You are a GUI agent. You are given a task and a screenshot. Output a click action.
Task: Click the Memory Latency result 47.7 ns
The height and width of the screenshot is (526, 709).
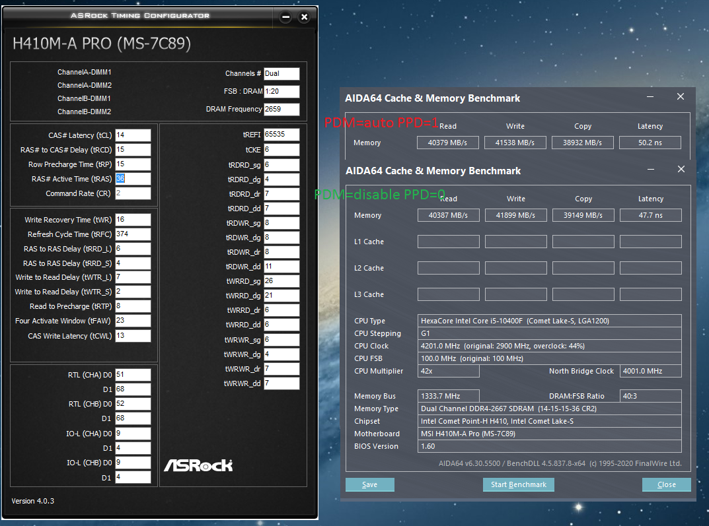click(x=651, y=215)
